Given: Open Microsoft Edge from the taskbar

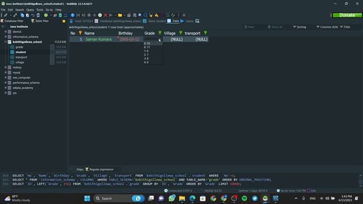Looking at the screenshot, I should coord(192,198).
